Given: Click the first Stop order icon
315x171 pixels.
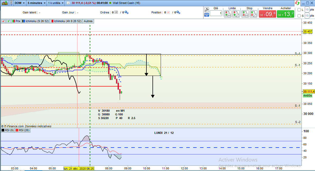Looking at the screenshot, I should click(245, 14).
